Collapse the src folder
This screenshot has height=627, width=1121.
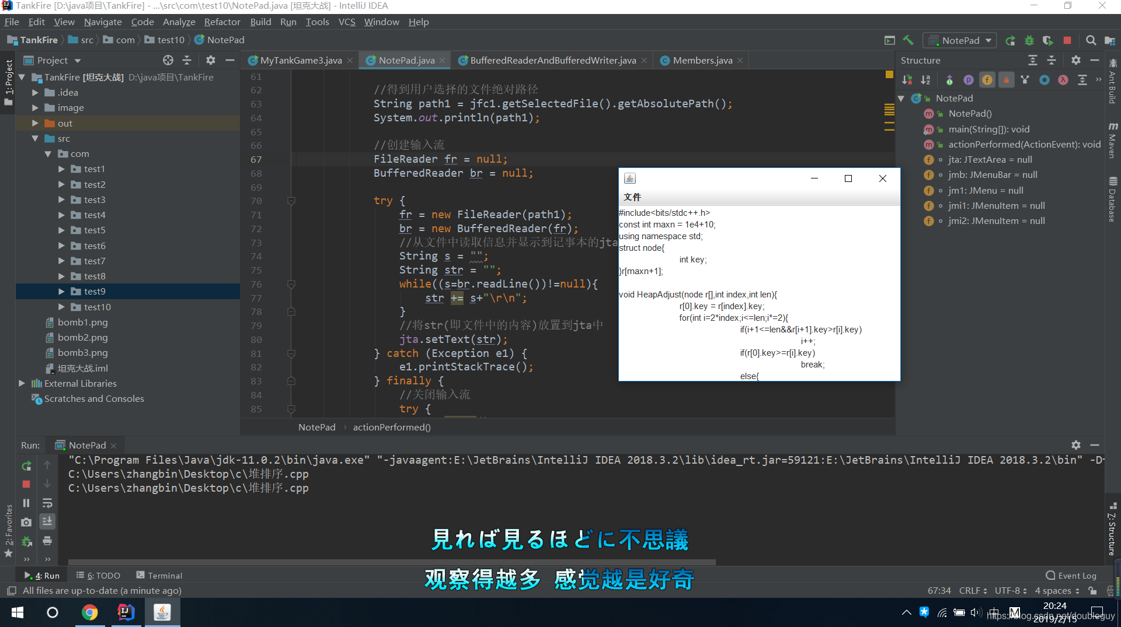point(35,138)
